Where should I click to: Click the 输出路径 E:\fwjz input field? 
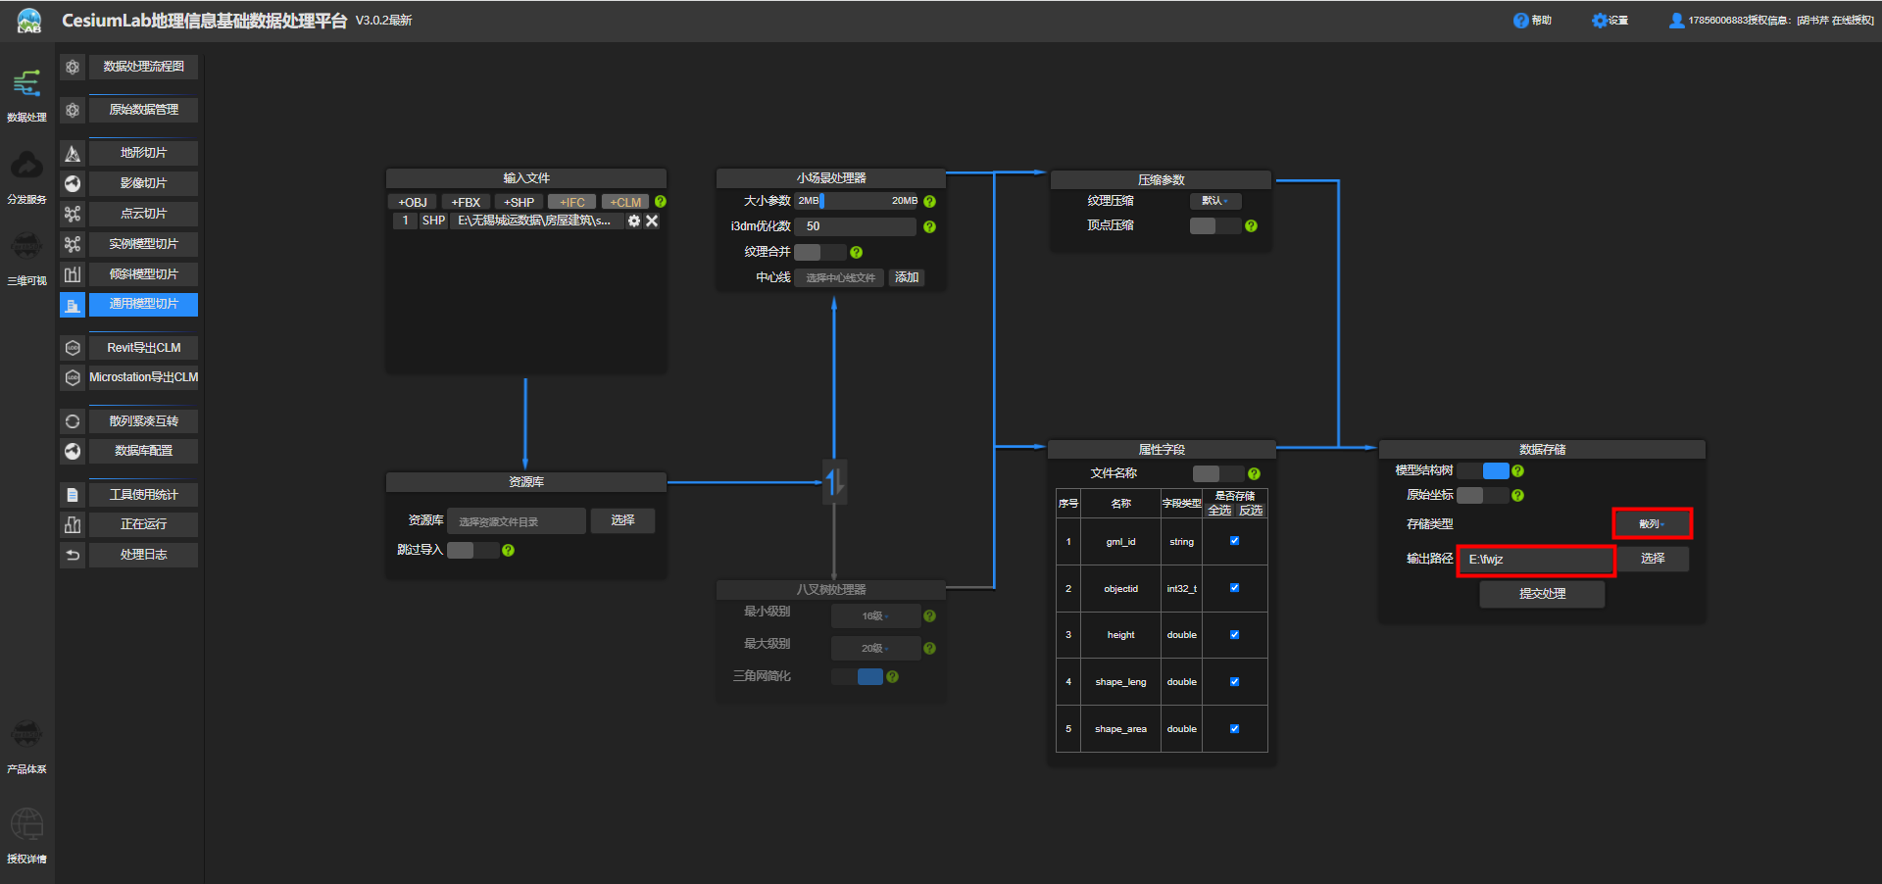click(x=1534, y=559)
